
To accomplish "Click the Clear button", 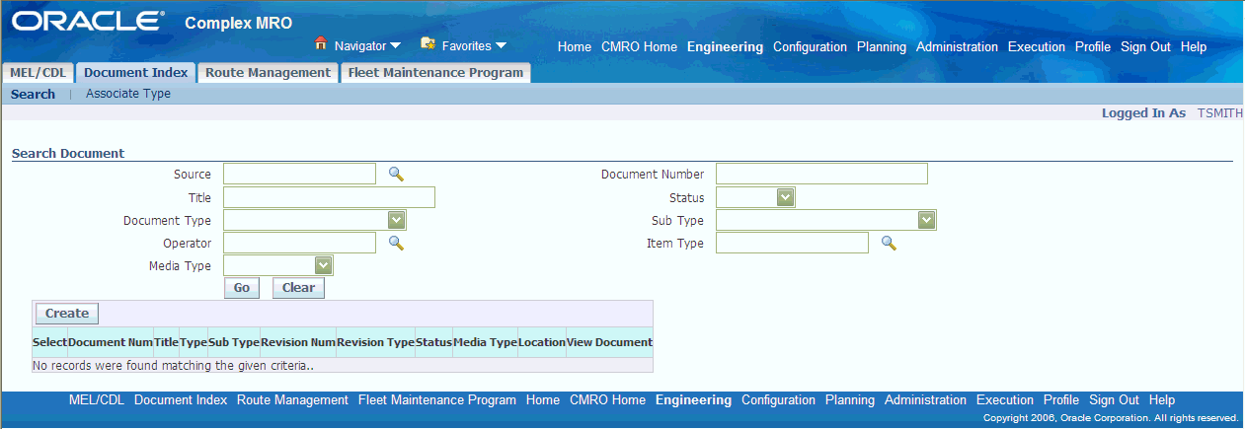I will [298, 288].
